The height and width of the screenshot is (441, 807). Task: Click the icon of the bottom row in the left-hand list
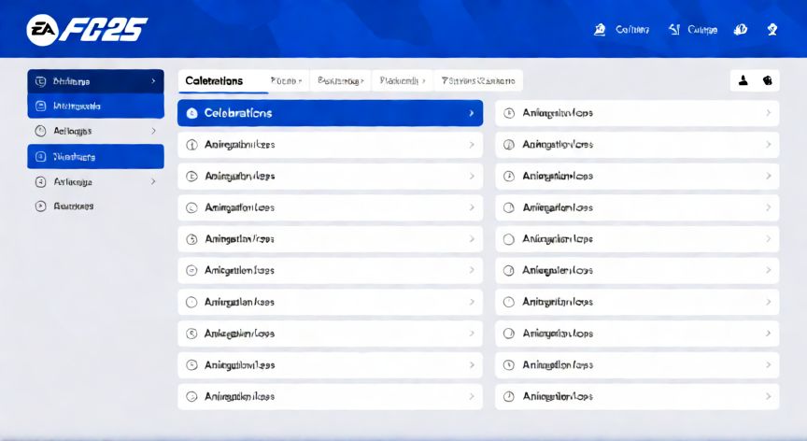191,396
